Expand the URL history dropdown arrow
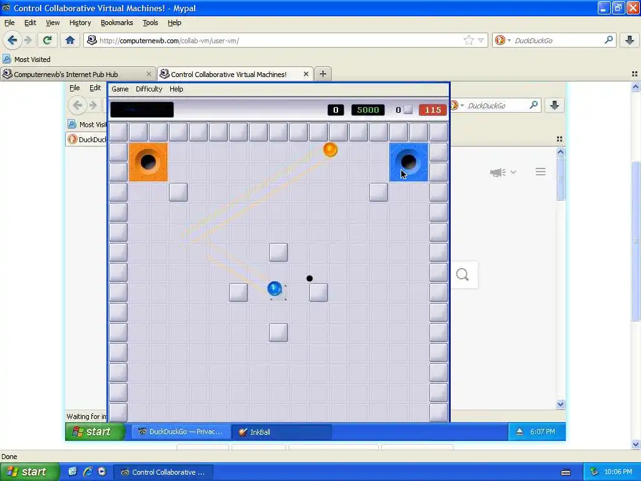This screenshot has width=641, height=481. 481,40
